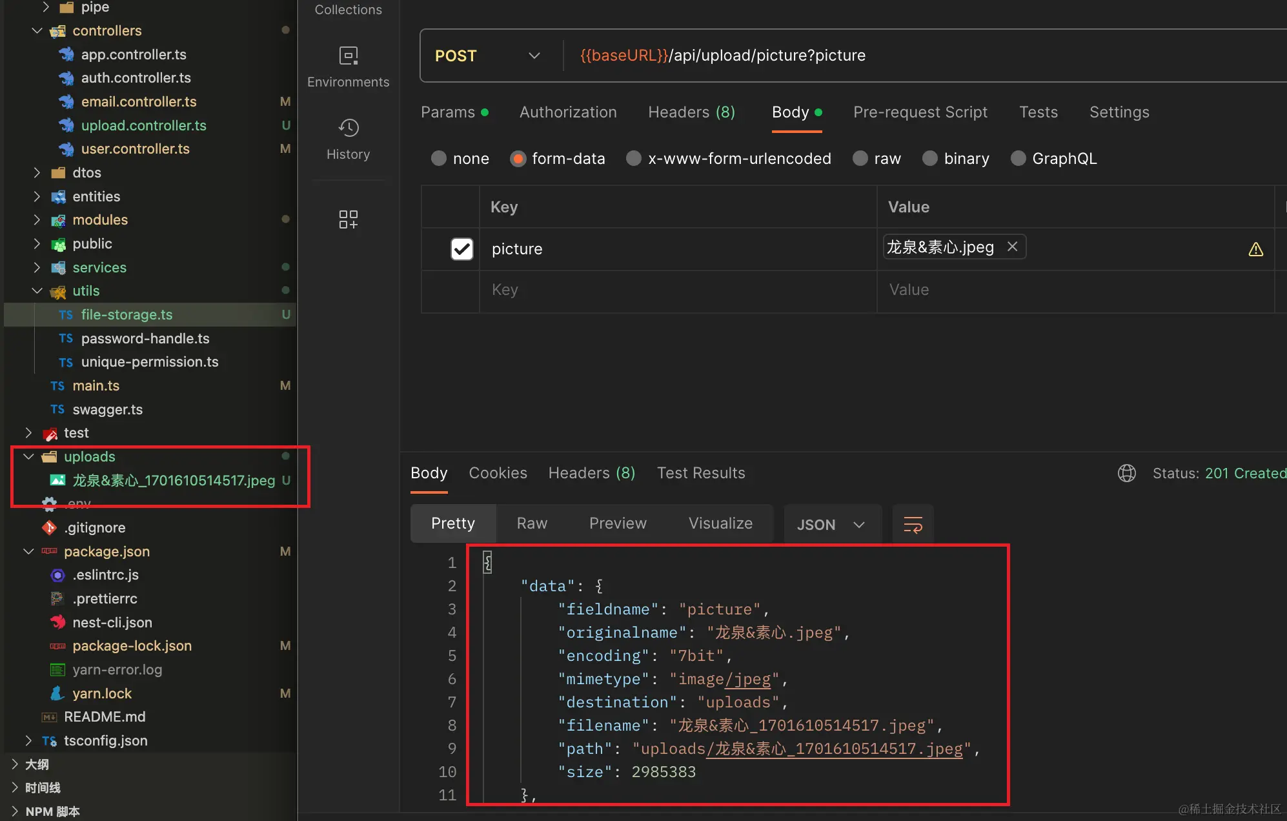The width and height of the screenshot is (1287, 821).
Task: Switch response view to Preview
Action: tap(618, 523)
